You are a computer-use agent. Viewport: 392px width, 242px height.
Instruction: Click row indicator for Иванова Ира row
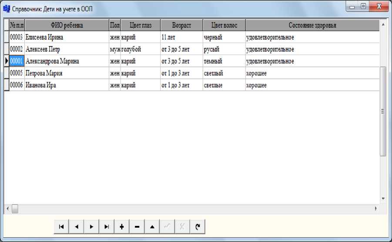tap(7, 85)
